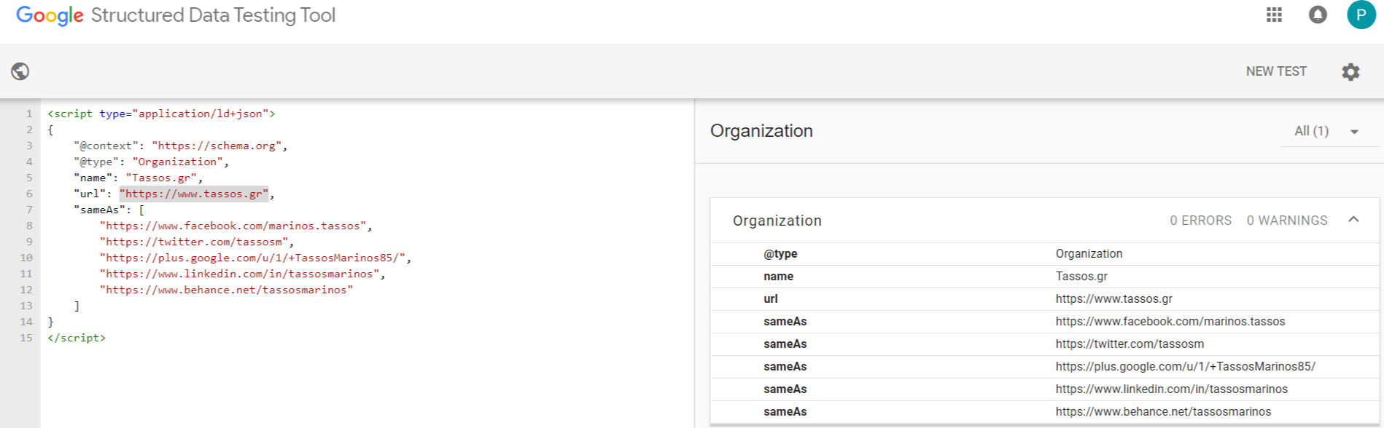Click the twitter.com/tassosm string in code
This screenshot has height=428, width=1384.
[x=194, y=242]
